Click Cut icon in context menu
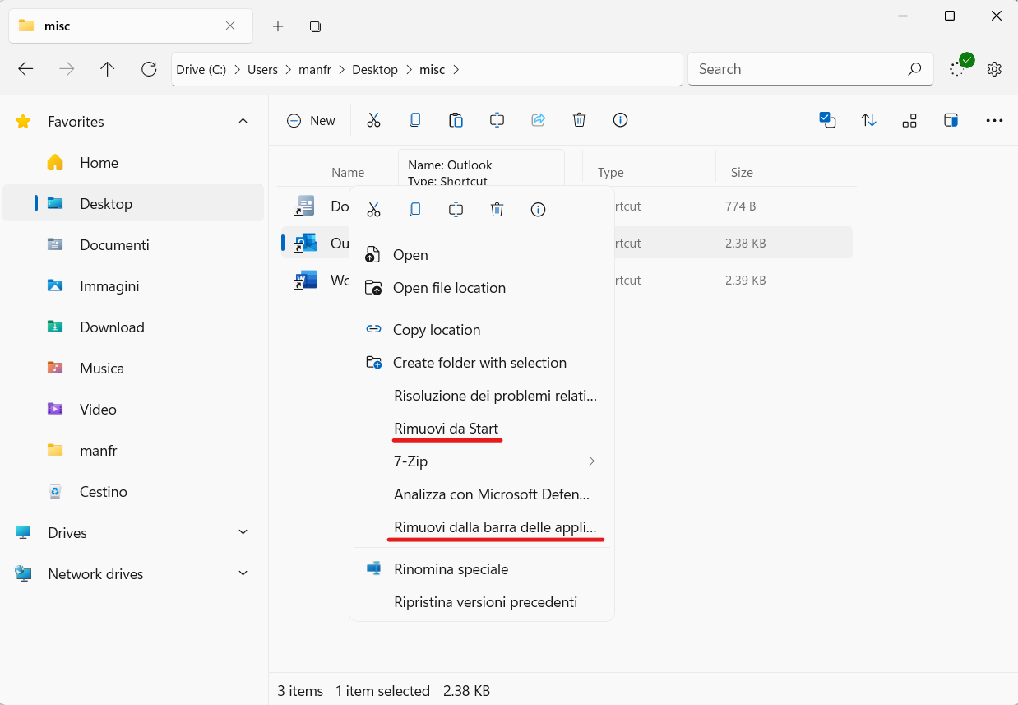Viewport: 1018px width, 705px height. [373, 210]
